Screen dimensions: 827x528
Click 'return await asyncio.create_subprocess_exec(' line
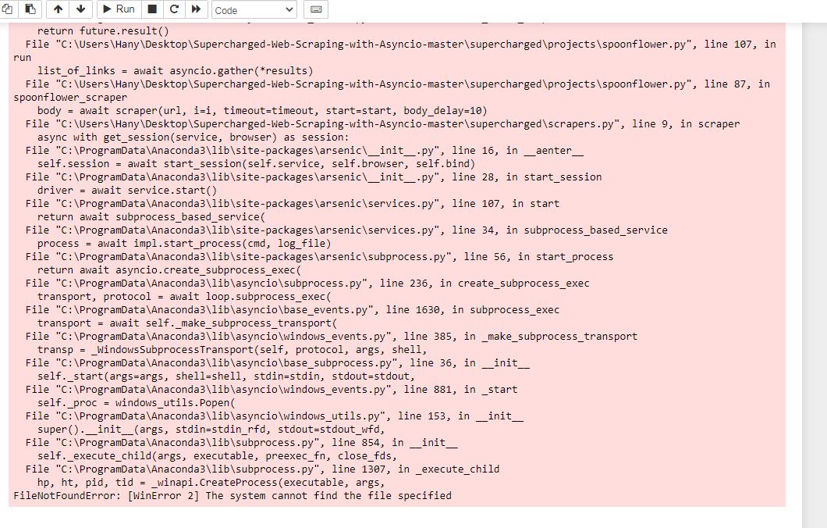pyautogui.click(x=169, y=269)
